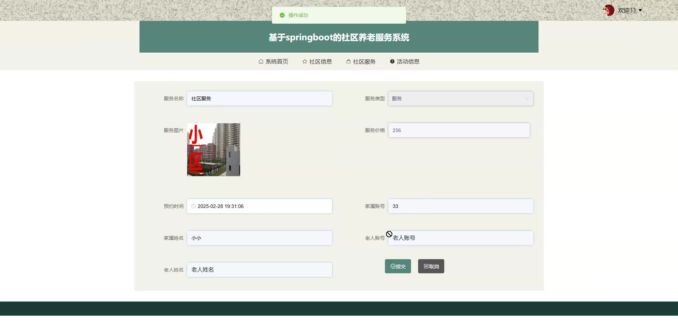Click the 基于springboot的社区养老服务系统 title

(x=339, y=37)
